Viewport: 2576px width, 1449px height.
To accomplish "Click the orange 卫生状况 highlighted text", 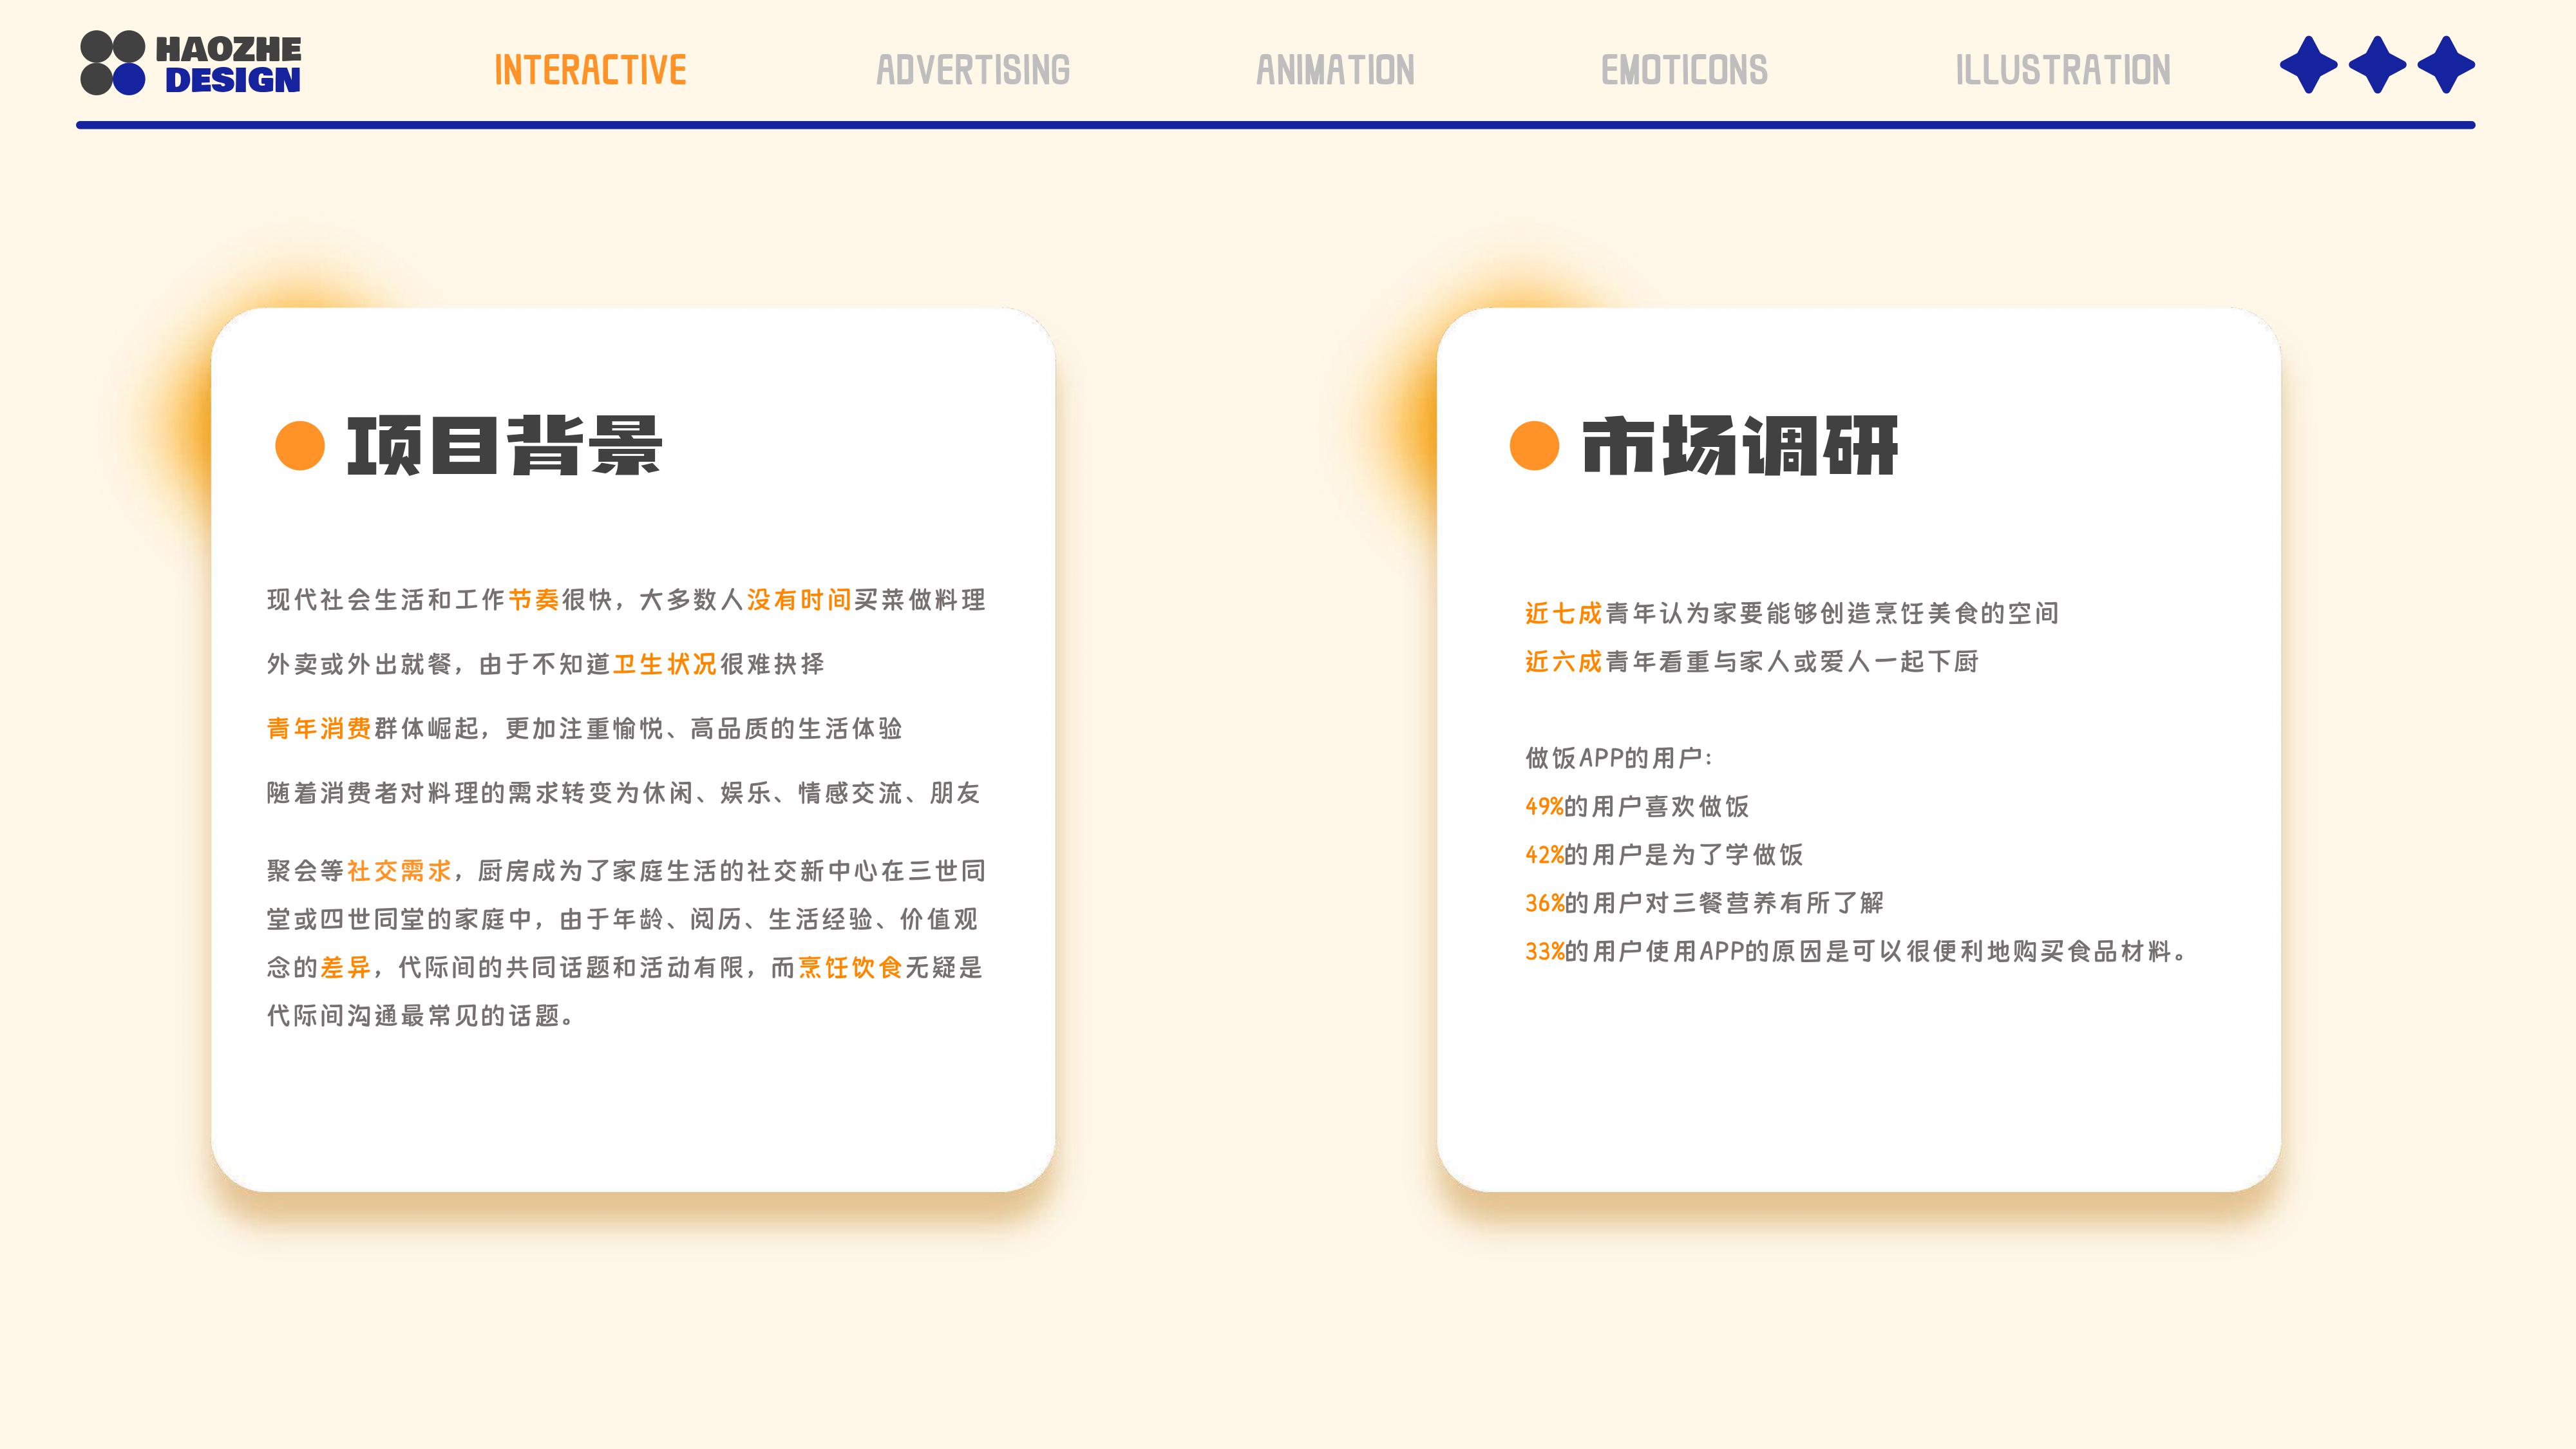I will [665, 664].
